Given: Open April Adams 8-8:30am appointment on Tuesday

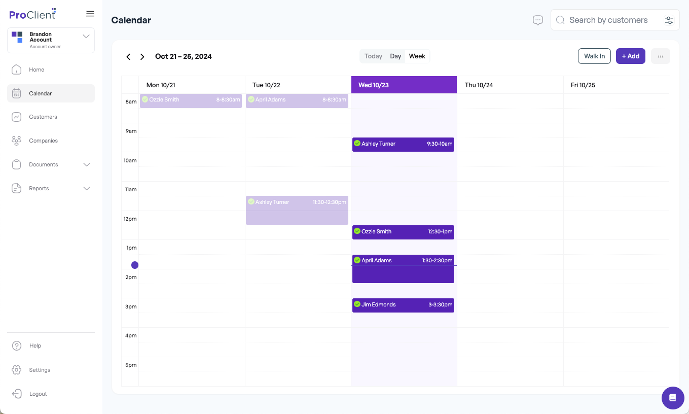Looking at the screenshot, I should pos(297,100).
